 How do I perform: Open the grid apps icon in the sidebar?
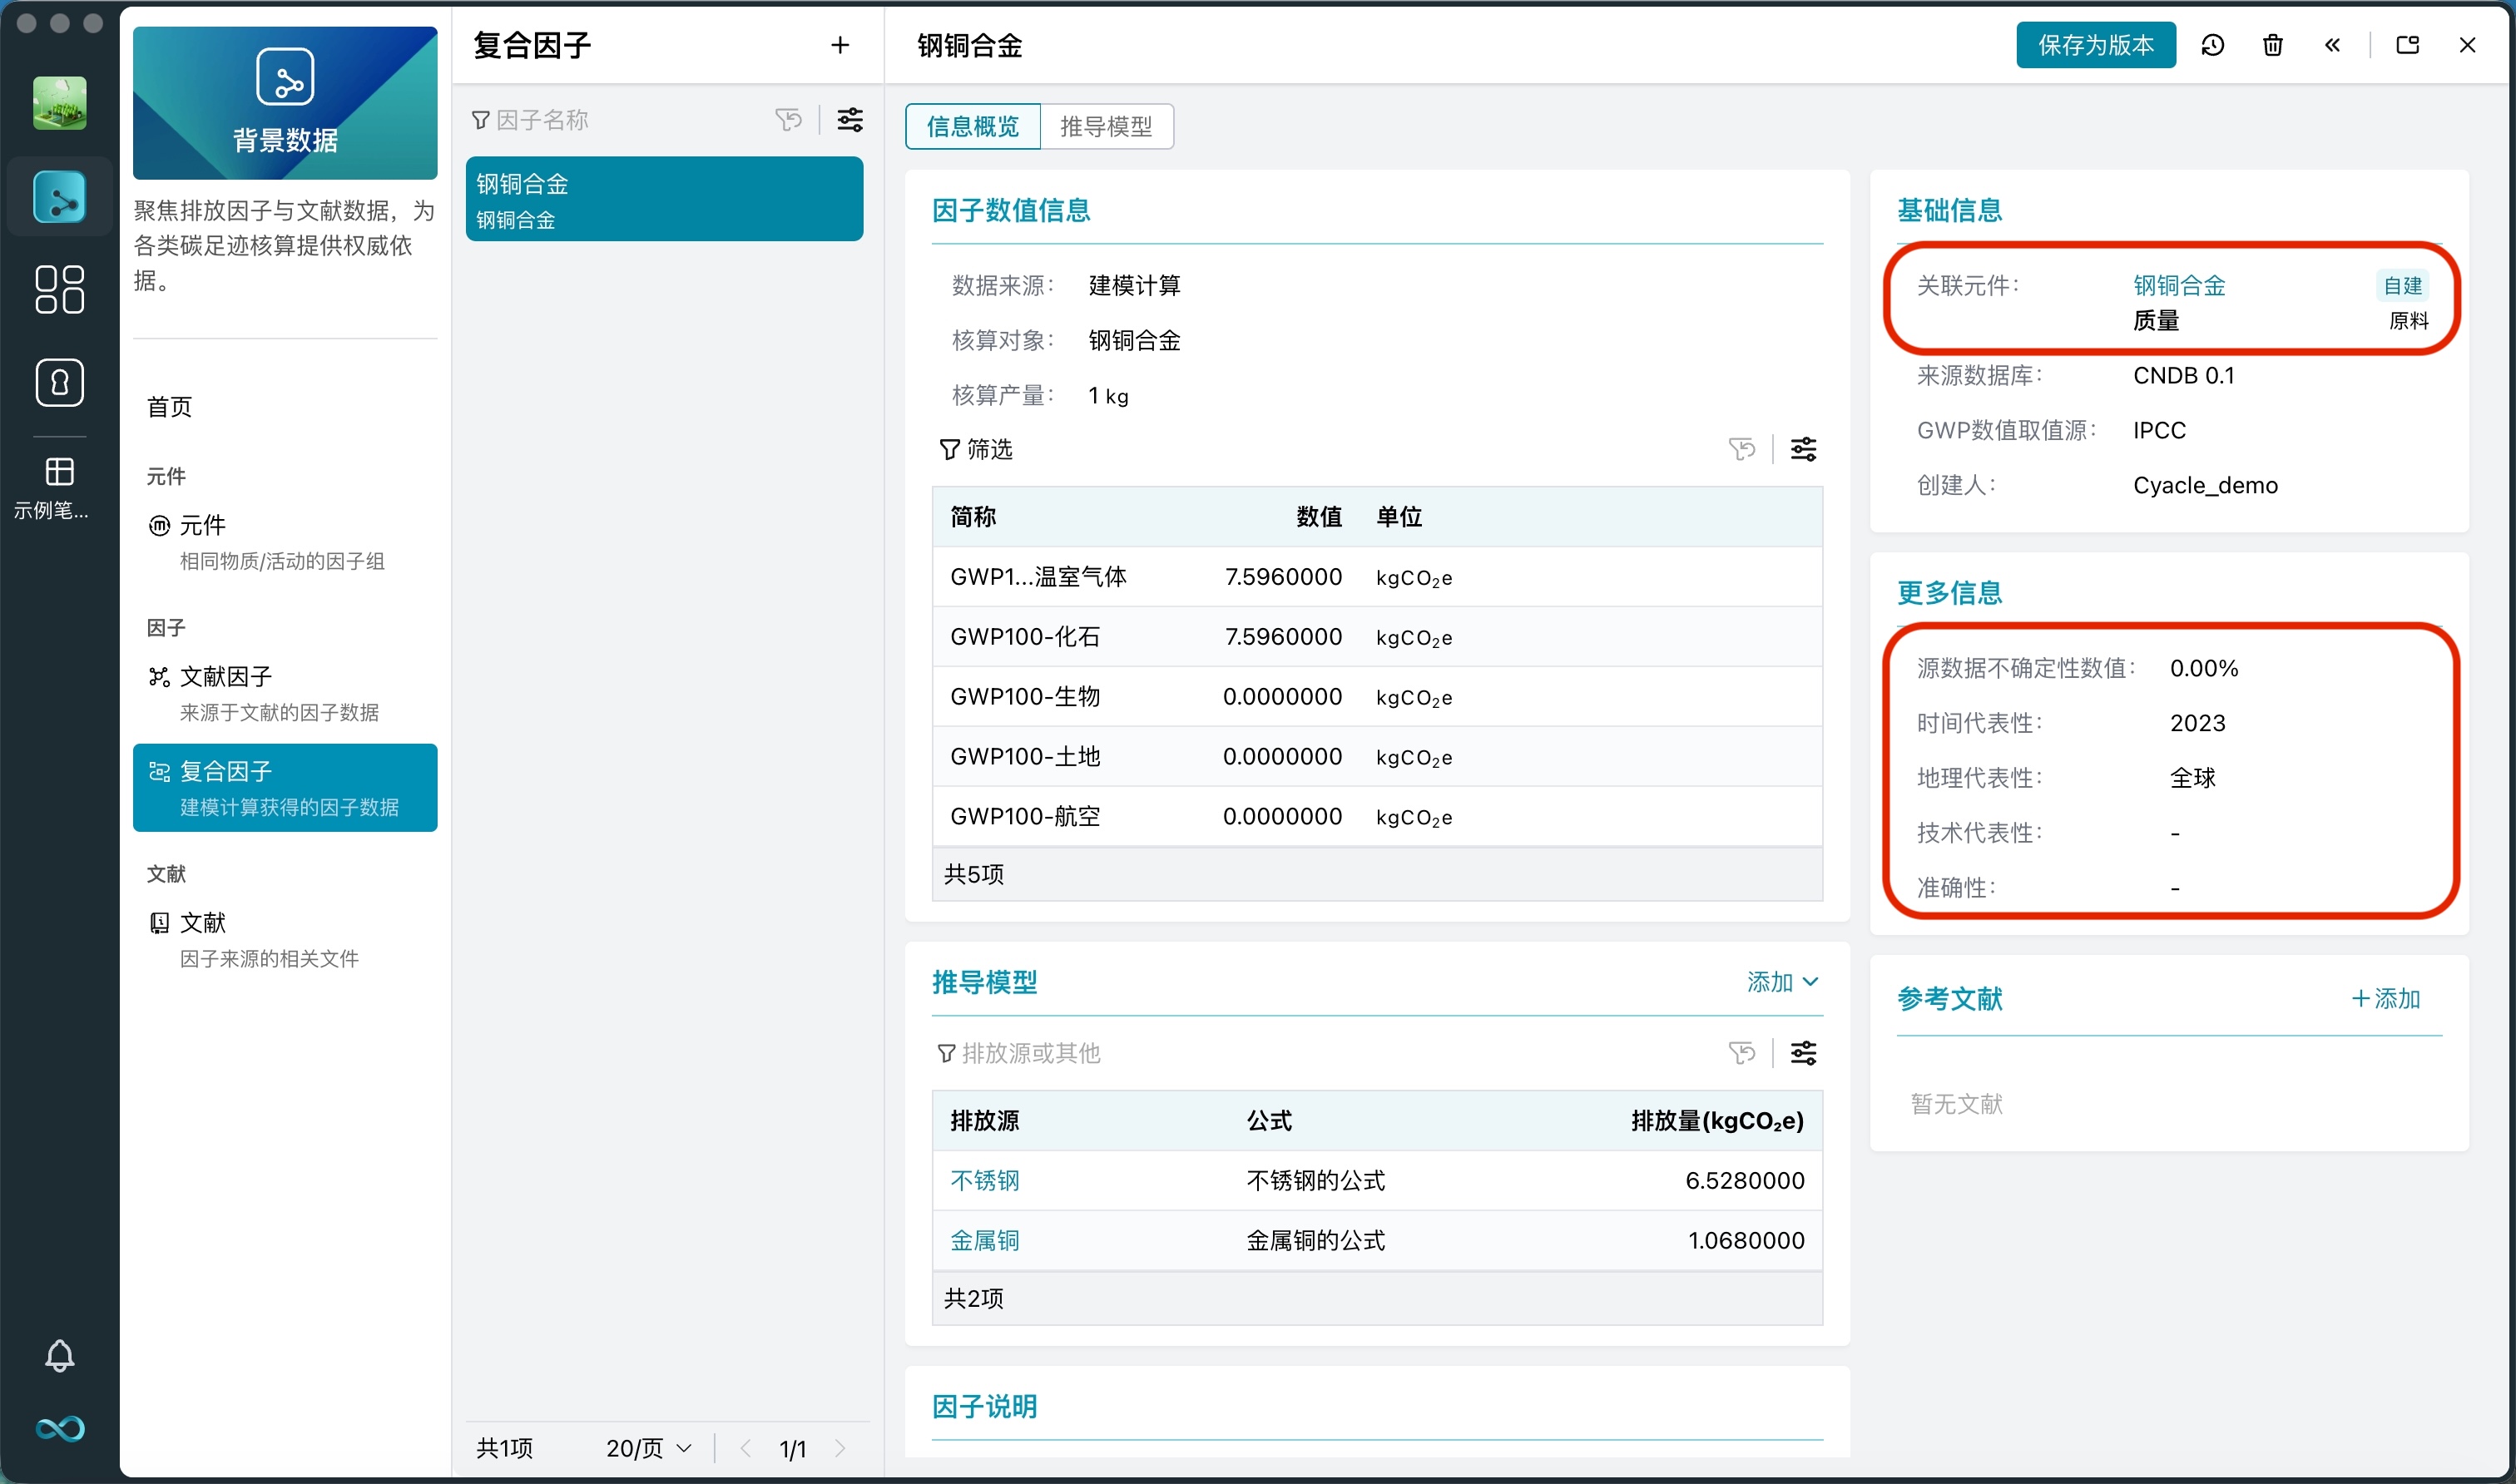pos(59,290)
